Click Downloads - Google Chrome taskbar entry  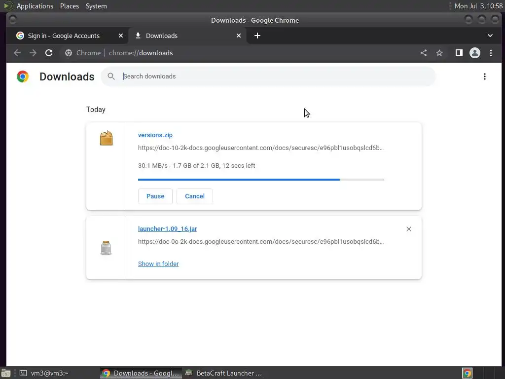coord(141,373)
